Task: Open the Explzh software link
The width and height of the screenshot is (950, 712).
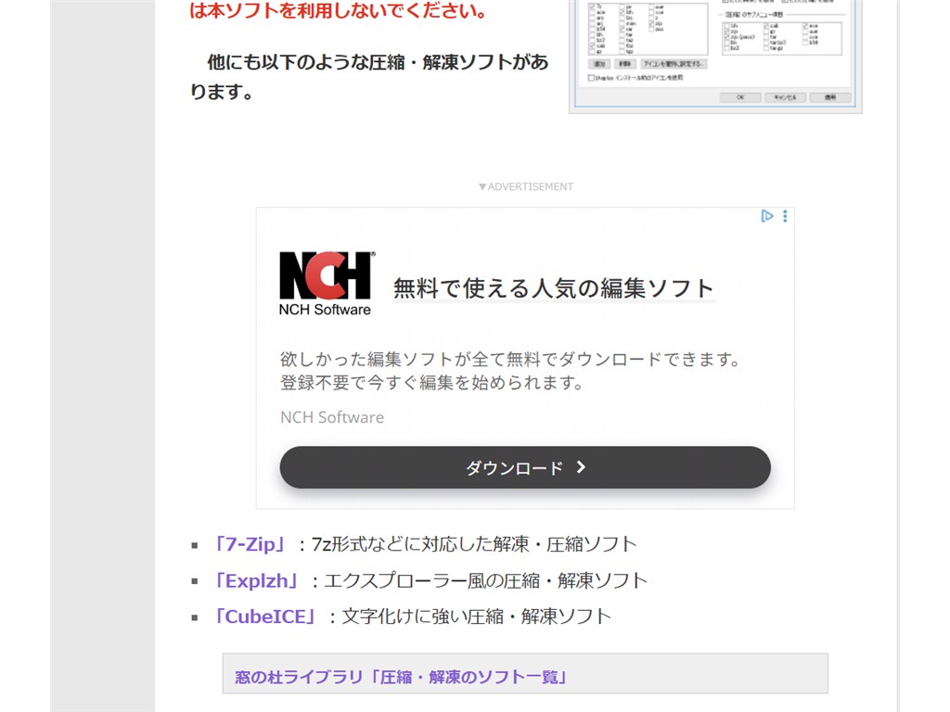Action: [x=256, y=580]
